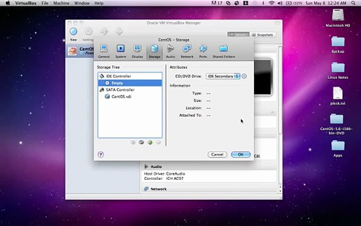361x226 pixels.
Task: Open Spotlight search magnifier icon
Action: pos(353,3)
